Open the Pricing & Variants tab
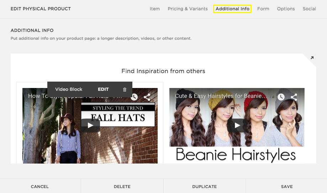This screenshot has width=327, height=193. 188,9
